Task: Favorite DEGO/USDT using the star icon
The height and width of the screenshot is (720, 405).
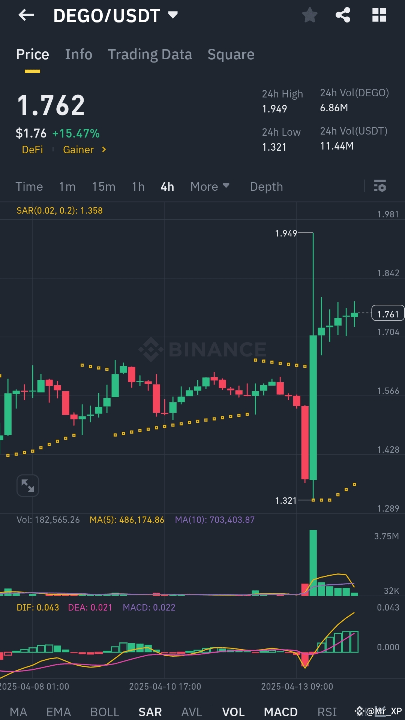Action: tap(310, 15)
